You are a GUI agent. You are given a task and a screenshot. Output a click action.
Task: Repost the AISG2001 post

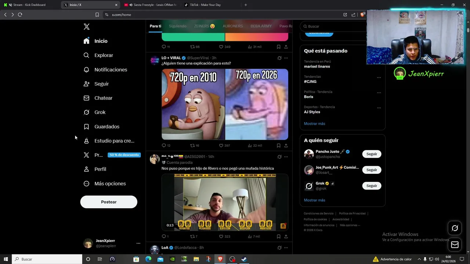click(194, 236)
